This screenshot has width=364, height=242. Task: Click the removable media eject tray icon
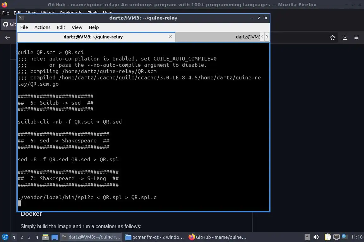(307, 237)
